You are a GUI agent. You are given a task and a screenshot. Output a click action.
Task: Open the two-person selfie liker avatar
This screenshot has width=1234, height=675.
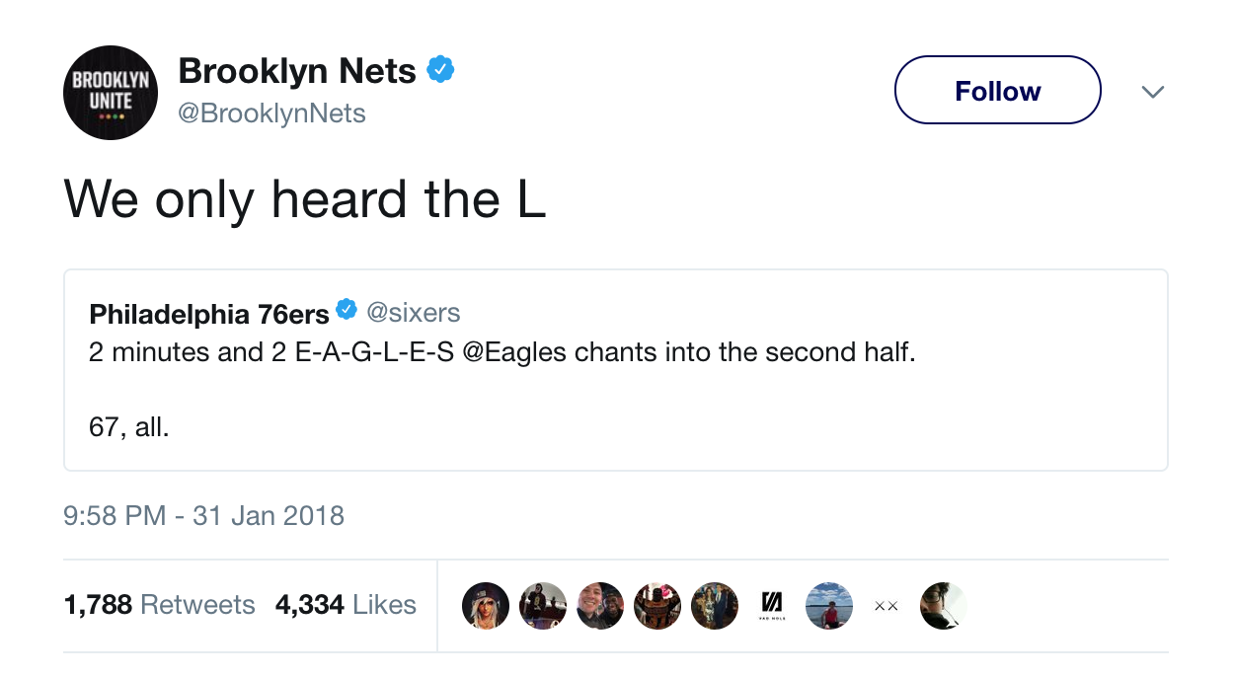pos(600,605)
